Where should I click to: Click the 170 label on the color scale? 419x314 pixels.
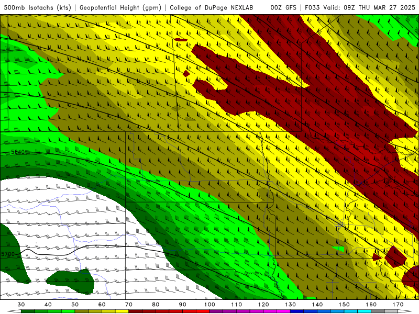point(398,305)
